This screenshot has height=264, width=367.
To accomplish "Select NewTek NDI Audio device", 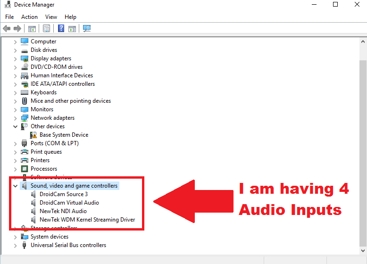I will (63, 211).
